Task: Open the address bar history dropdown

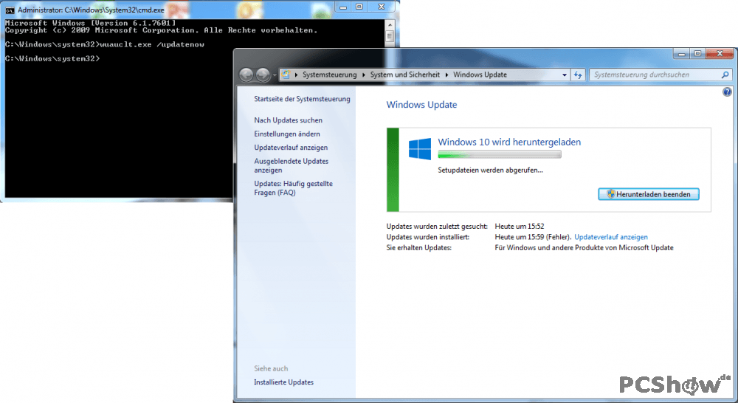Action: pos(564,75)
